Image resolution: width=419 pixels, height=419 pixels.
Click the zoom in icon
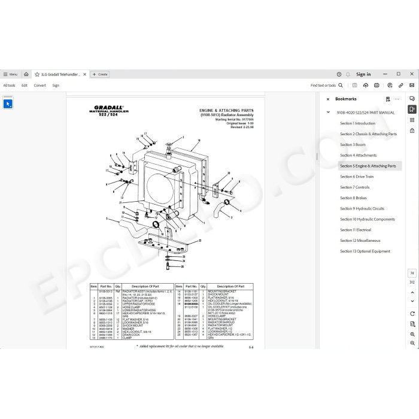point(412,334)
